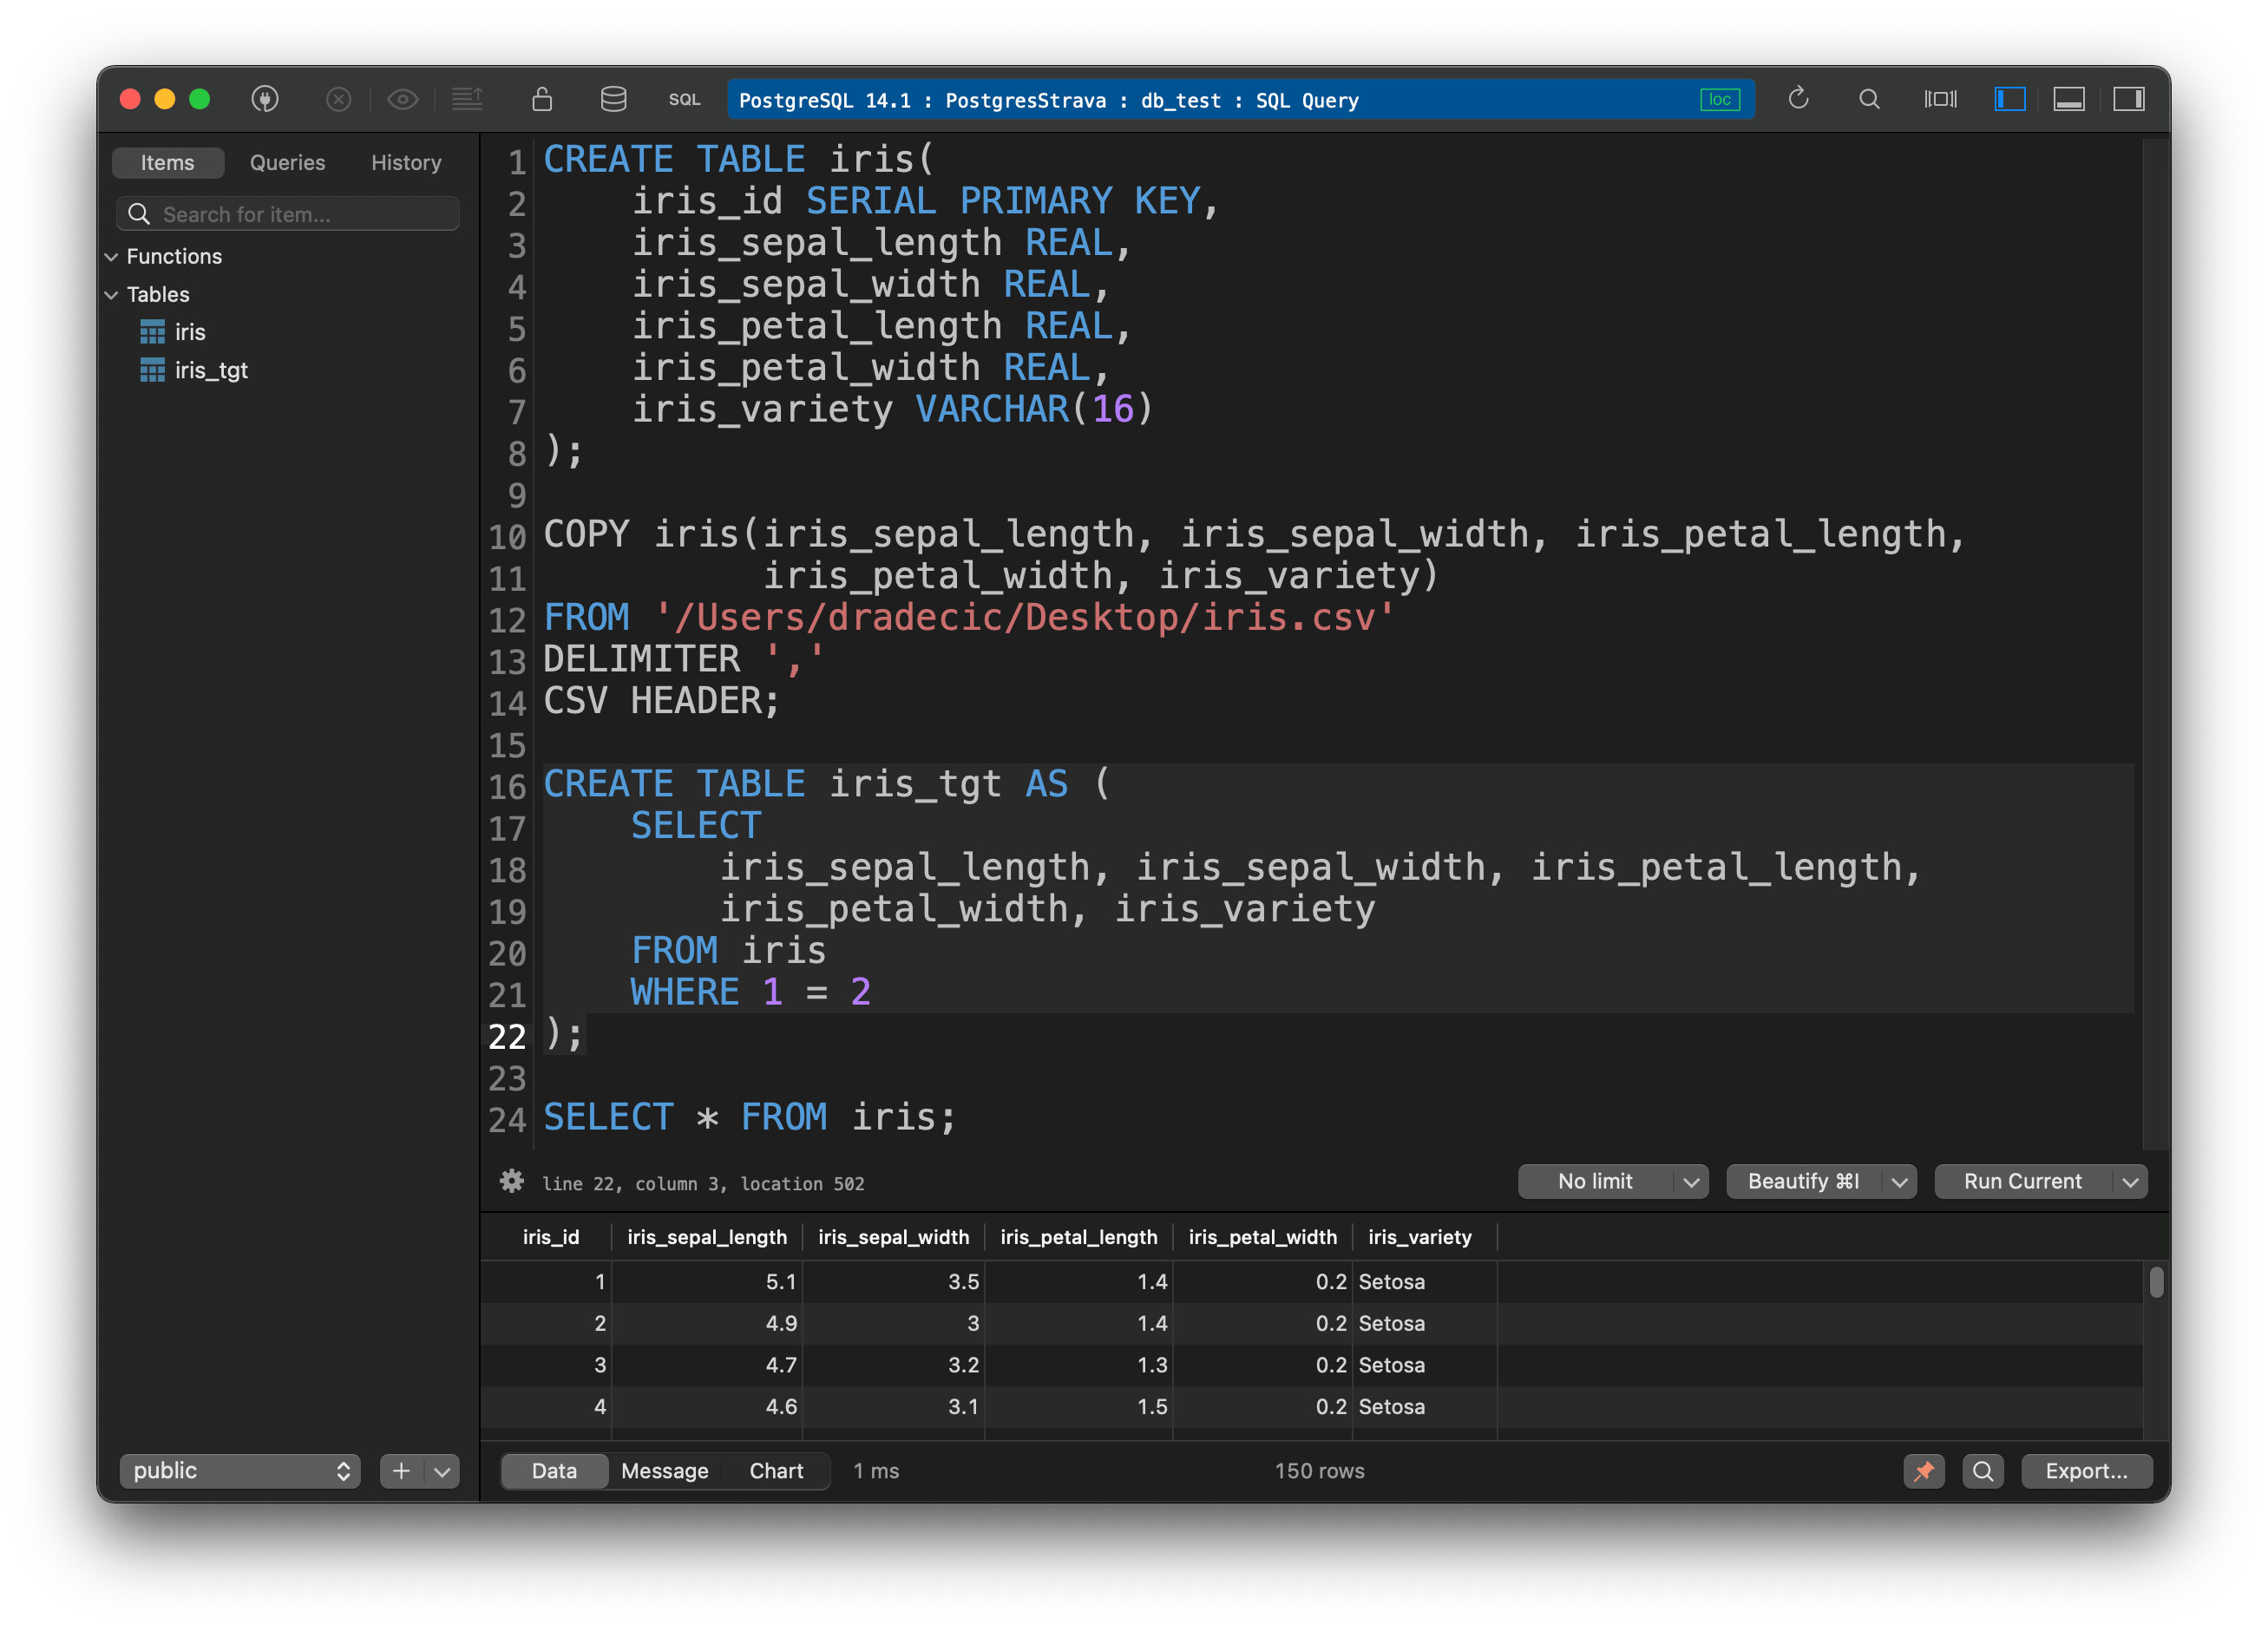2268x1631 pixels.
Task: Switch to the History tab
Action: click(x=405, y=162)
